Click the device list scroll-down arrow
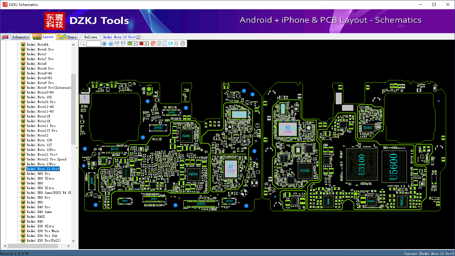Viewport: 455px width, 256px height. pos(73,241)
